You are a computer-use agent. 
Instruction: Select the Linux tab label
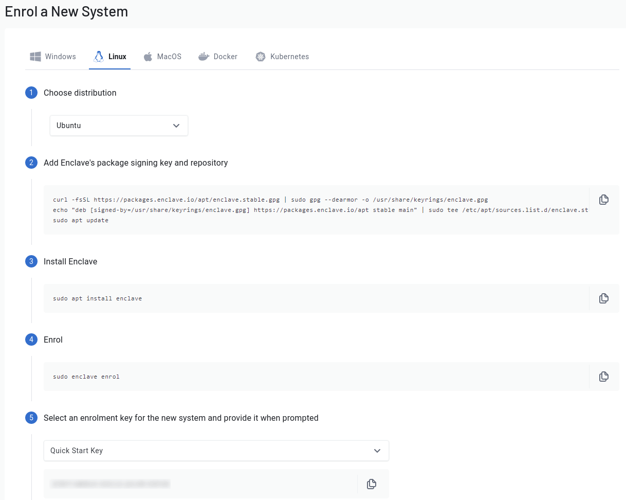[x=117, y=57]
